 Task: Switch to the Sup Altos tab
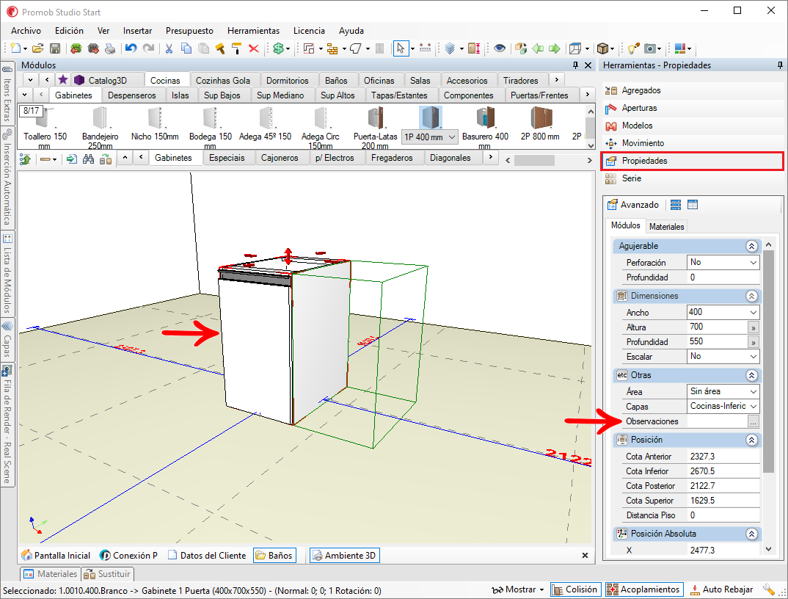(x=338, y=95)
